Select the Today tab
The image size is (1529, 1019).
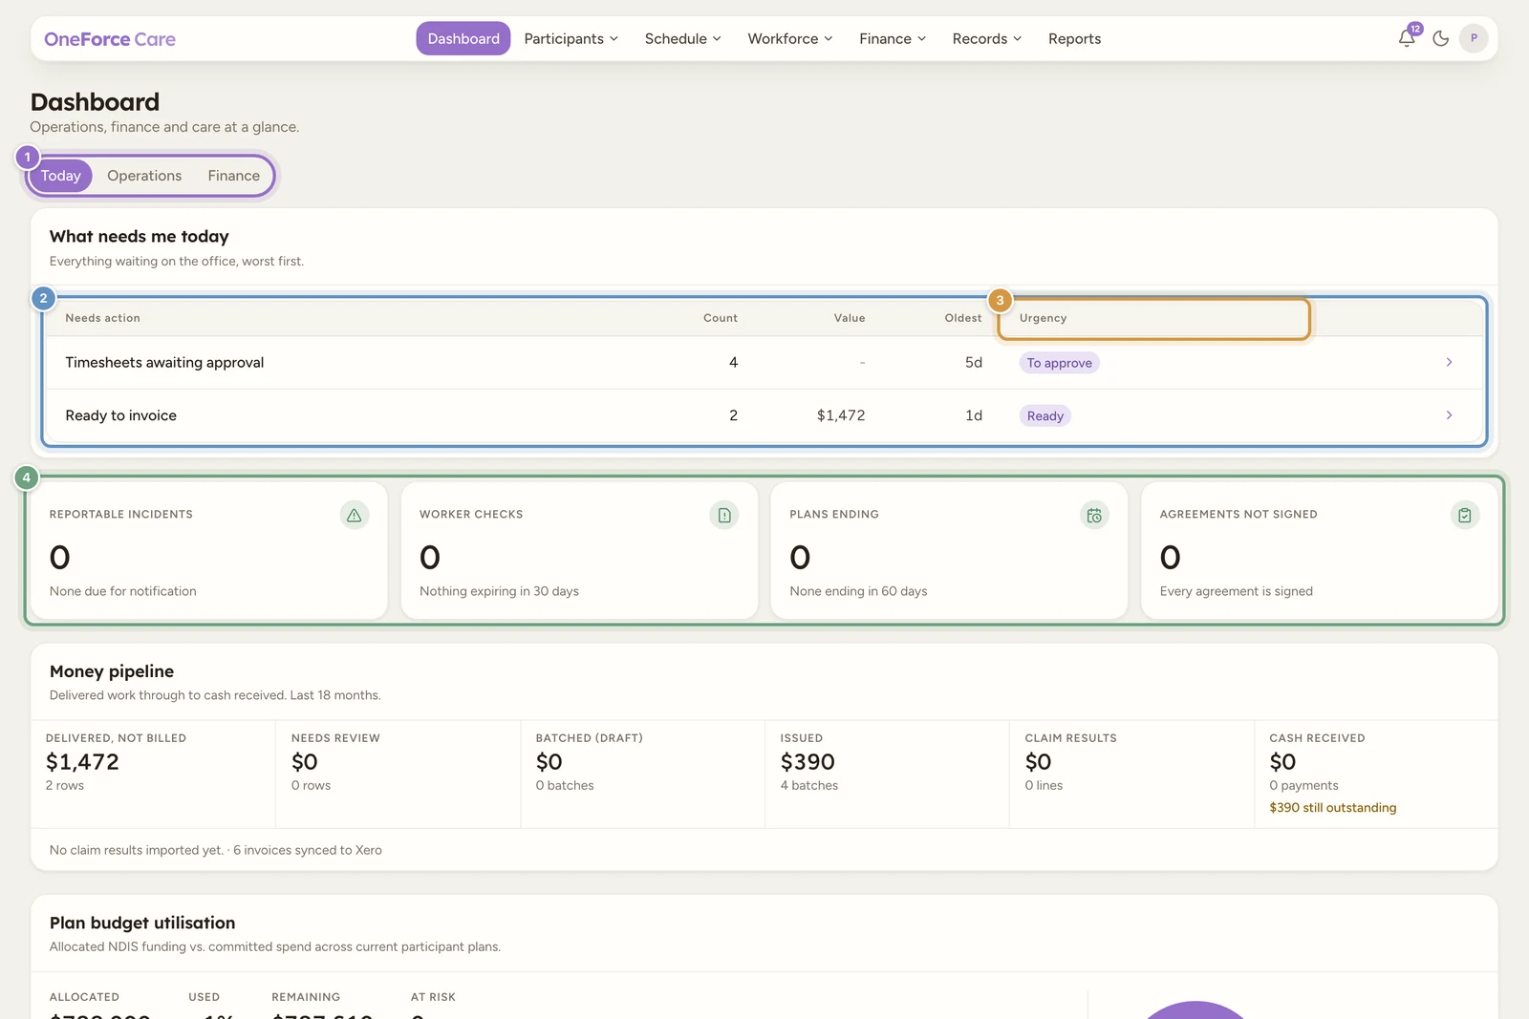[61, 176]
